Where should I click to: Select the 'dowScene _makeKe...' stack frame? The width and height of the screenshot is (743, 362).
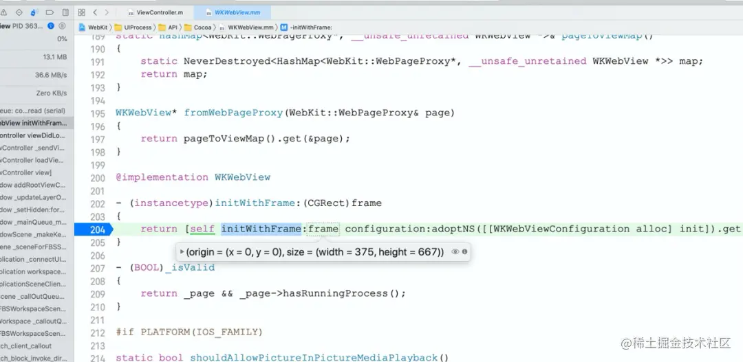36,234
